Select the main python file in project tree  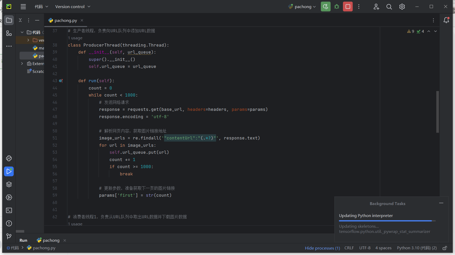tap(38, 48)
